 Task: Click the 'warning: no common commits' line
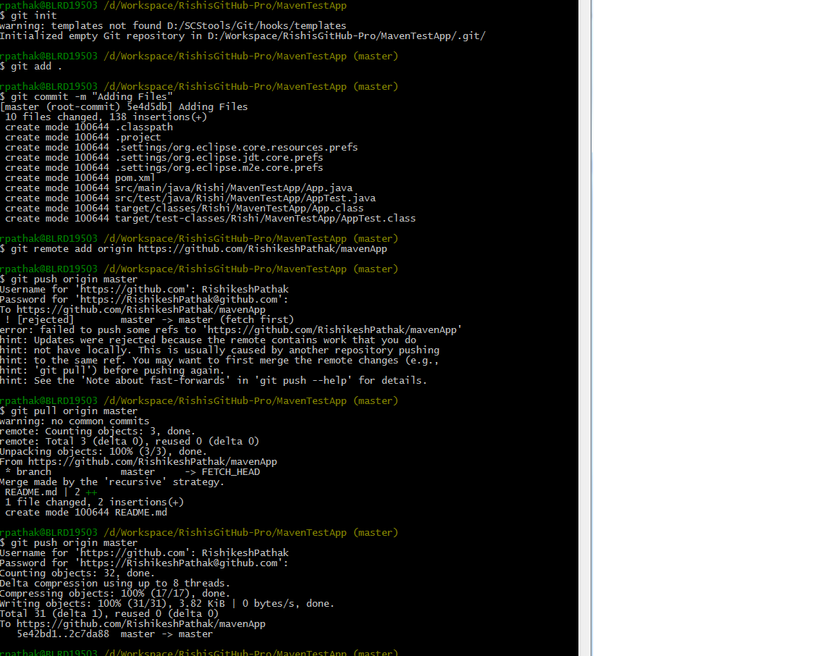pos(75,421)
